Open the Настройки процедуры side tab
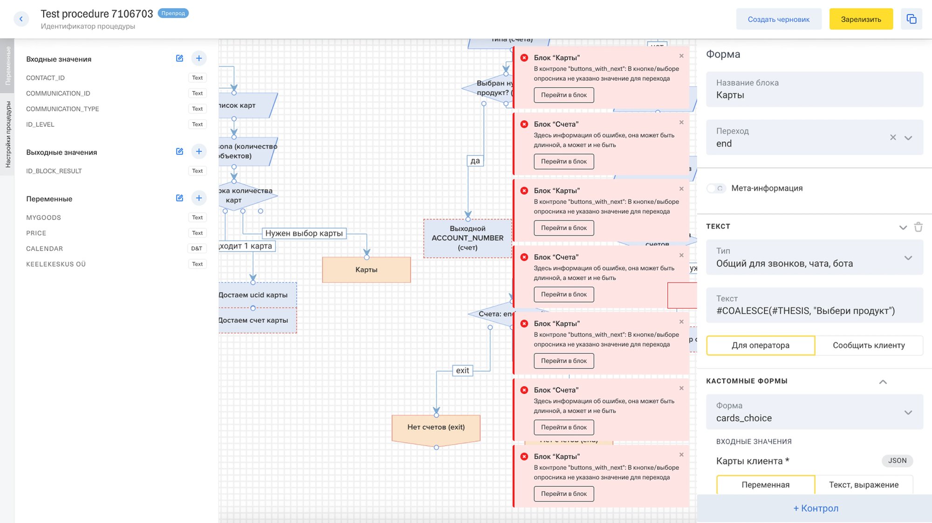 [x=7, y=134]
